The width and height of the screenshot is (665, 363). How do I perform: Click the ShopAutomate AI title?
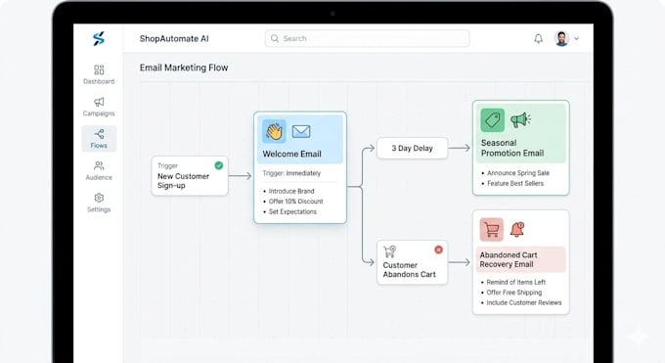[174, 38]
